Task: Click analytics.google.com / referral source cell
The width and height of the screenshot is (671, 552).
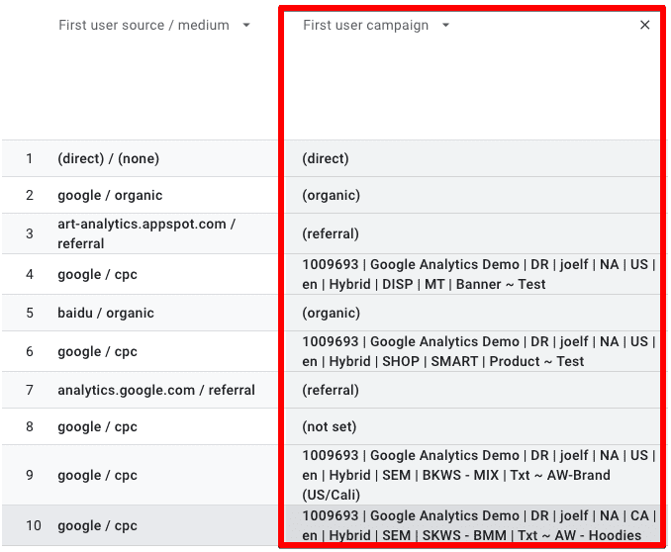Action: [x=156, y=390]
